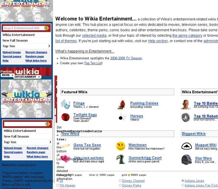Follow the 2008-2009 TV Season link
Viewport: 218px width, 189px height.
tap(126, 58)
